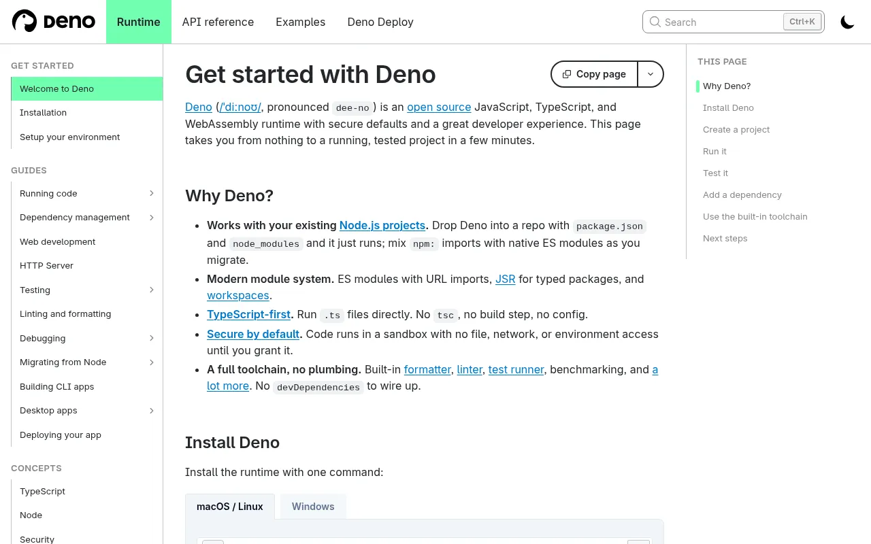The image size is (871, 544).
Task: Click the Deno logo in header
Action: coord(54,22)
